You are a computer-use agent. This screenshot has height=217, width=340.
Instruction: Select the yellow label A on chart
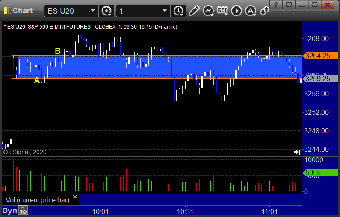pyautogui.click(x=37, y=80)
